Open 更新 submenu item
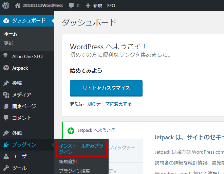This screenshot has height=174, width=224. click(x=8, y=43)
